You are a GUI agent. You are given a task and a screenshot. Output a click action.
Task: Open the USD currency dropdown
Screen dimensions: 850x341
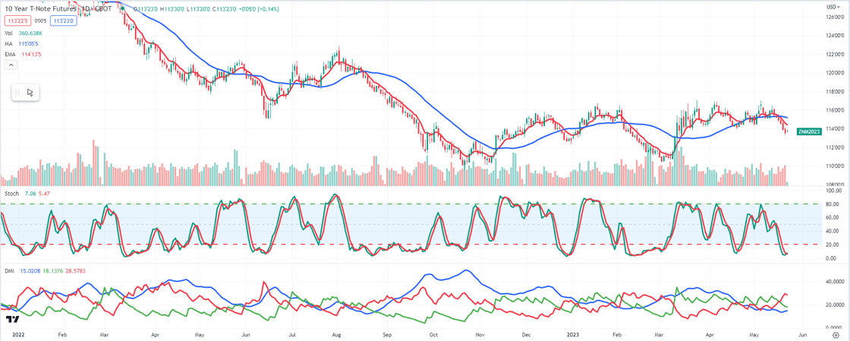coord(832,7)
